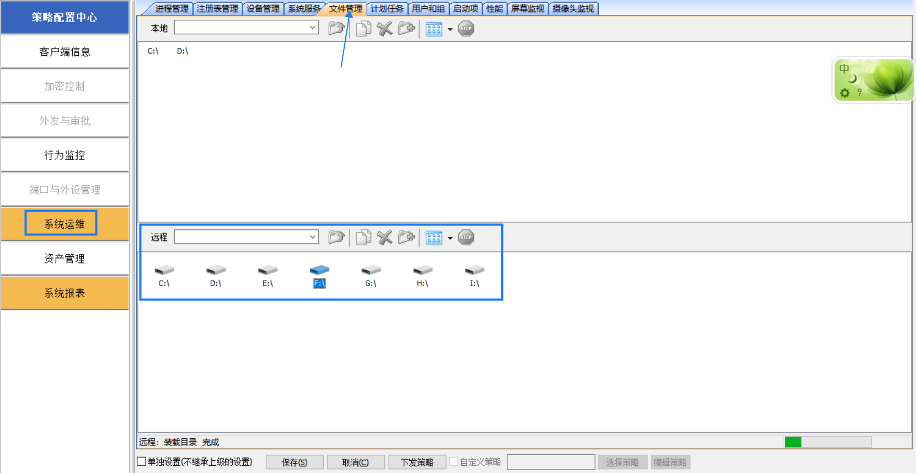The width and height of the screenshot is (916, 473).
Task: Expand the 本地 path dropdown
Action: click(x=312, y=28)
